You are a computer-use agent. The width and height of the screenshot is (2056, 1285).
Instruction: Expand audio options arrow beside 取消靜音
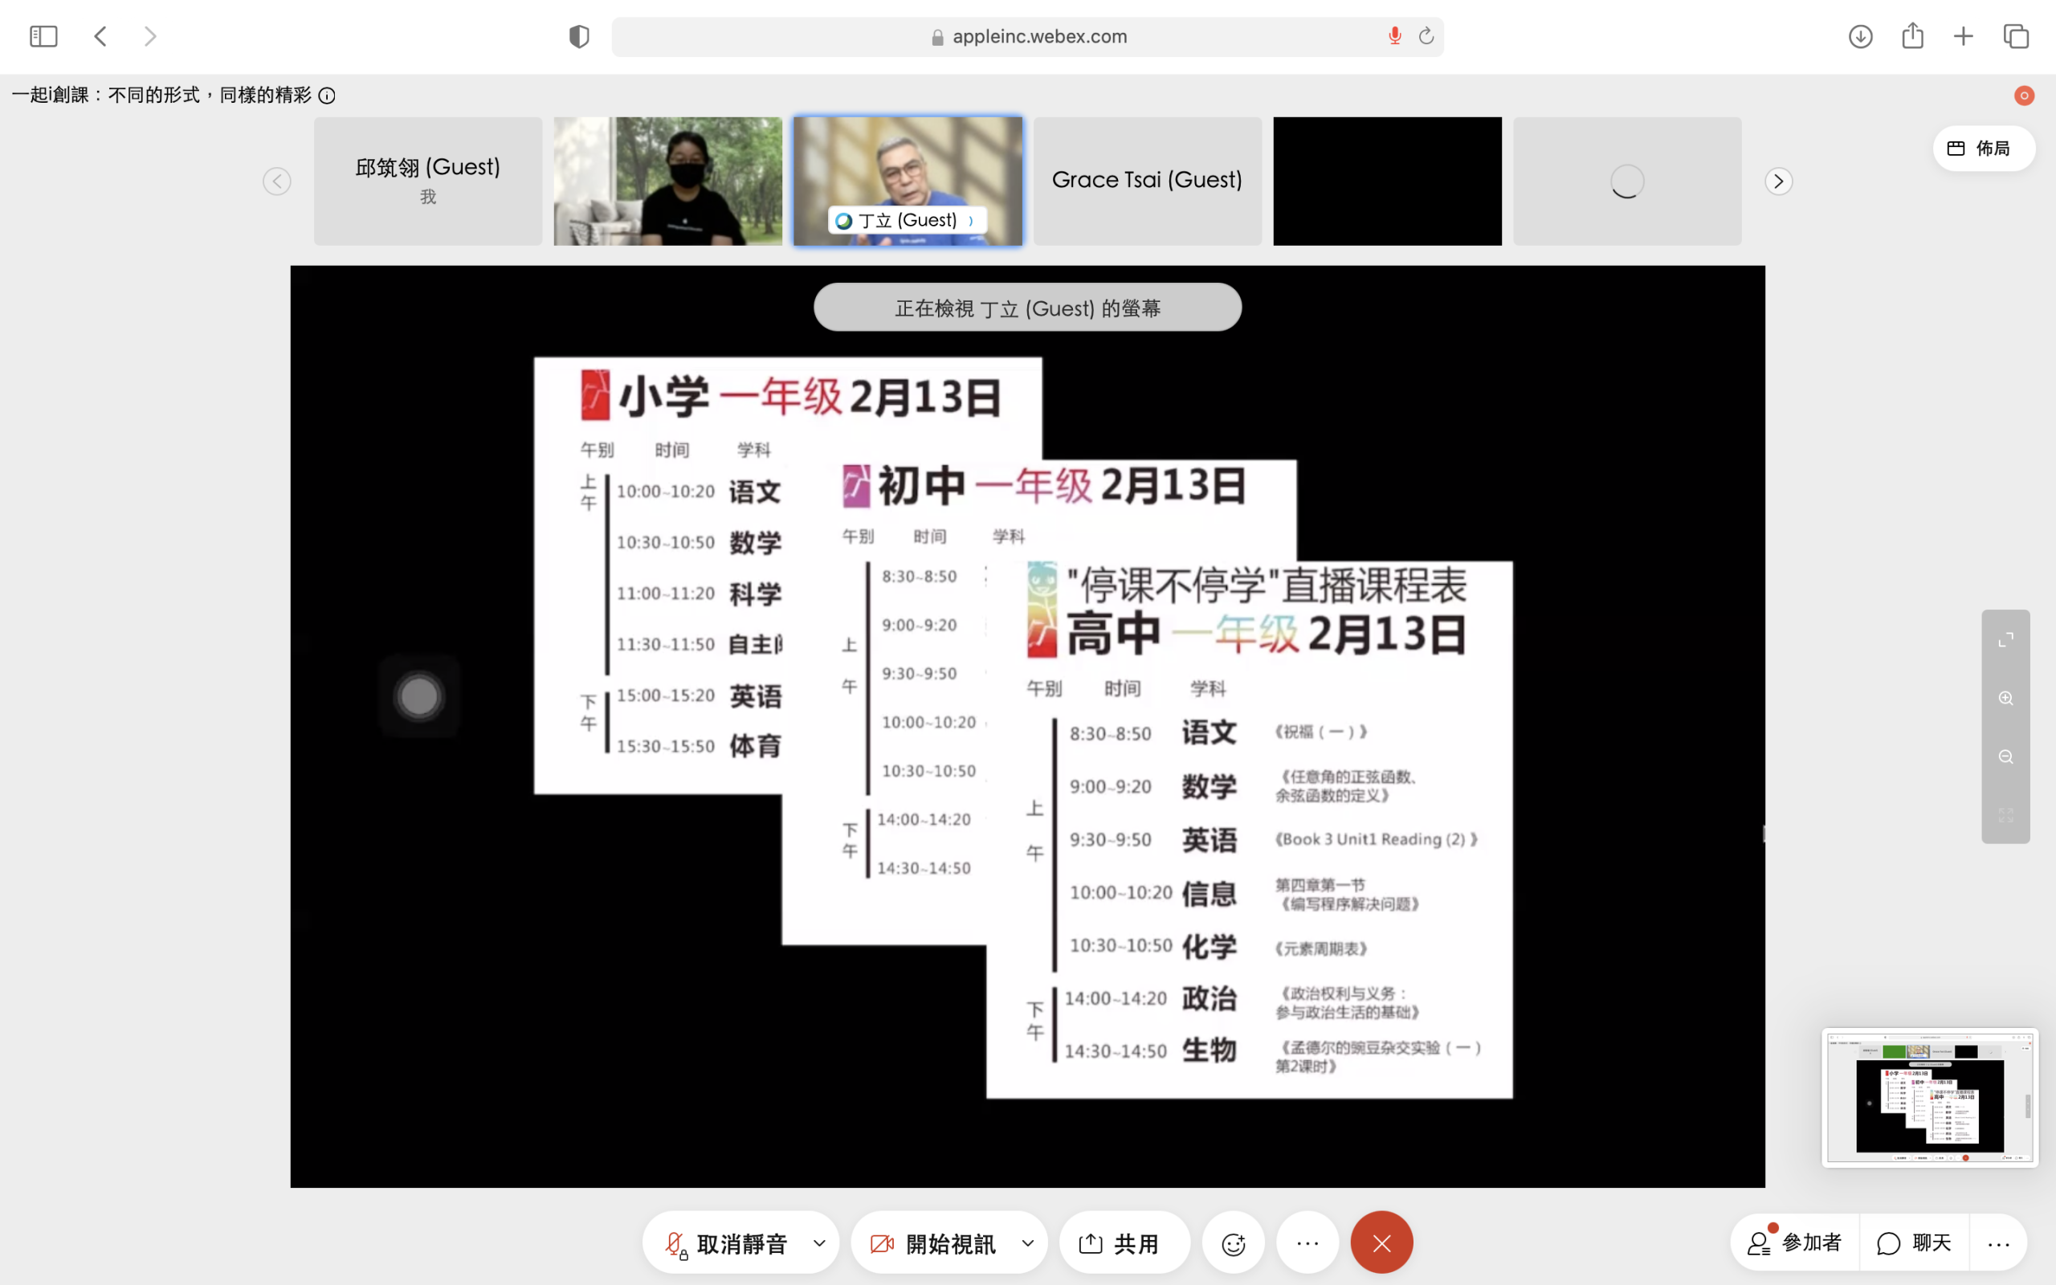pos(819,1243)
